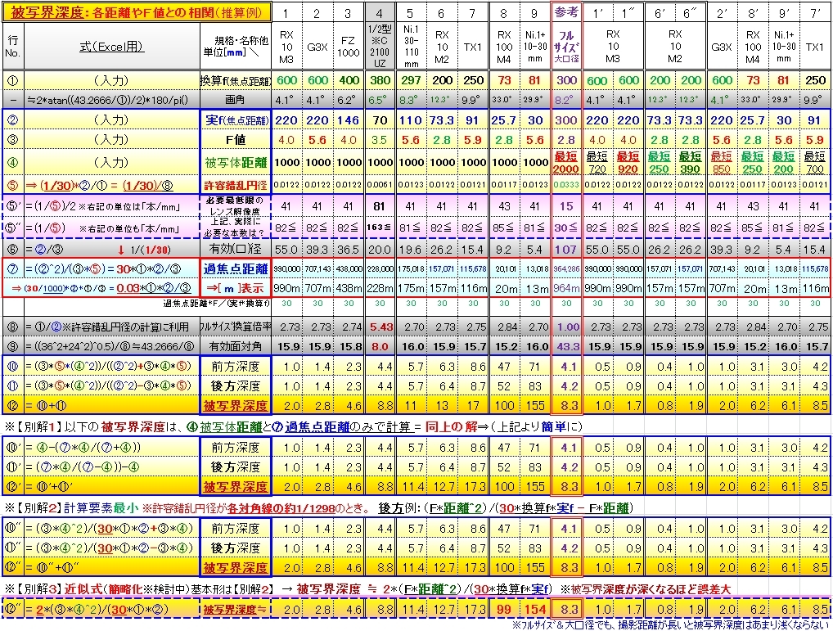
Task: Select the 'Ni.1 30-110 mm' lens cell
Action: click(x=411, y=46)
